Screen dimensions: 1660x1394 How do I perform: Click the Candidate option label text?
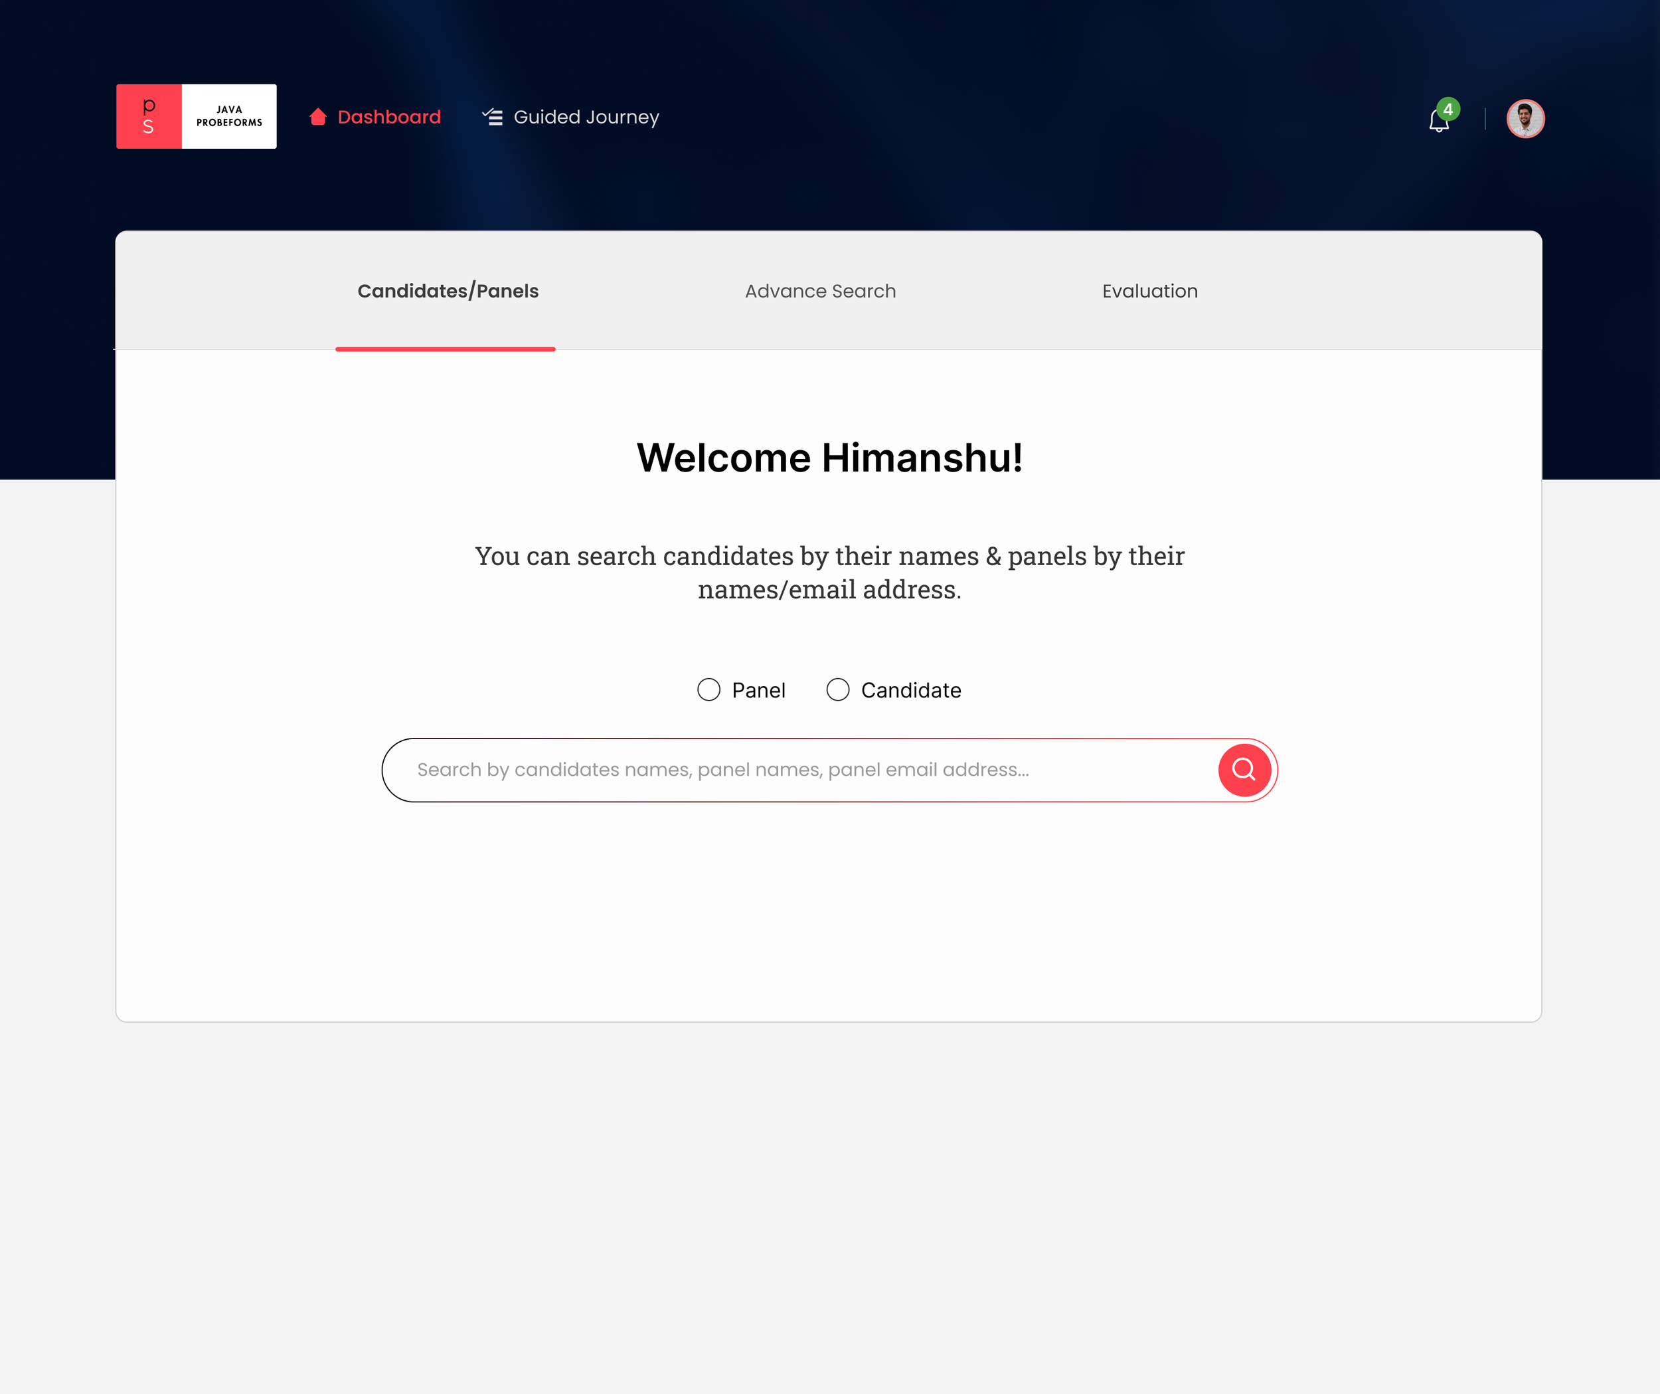pyautogui.click(x=910, y=690)
